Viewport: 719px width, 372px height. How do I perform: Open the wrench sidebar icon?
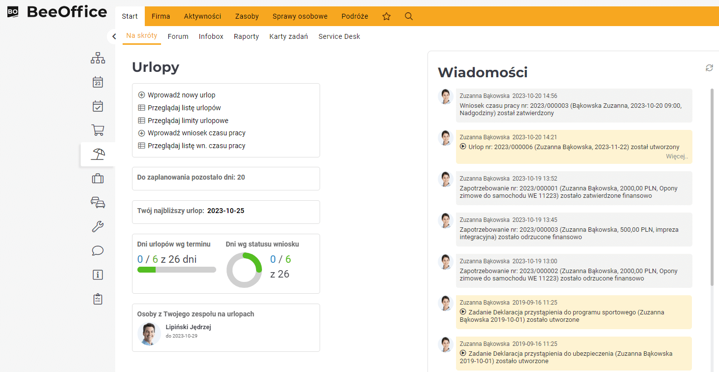(98, 227)
